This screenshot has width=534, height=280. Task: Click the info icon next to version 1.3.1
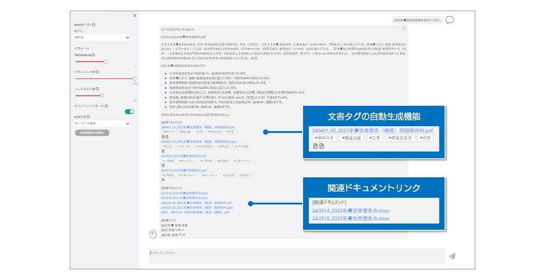[93, 25]
